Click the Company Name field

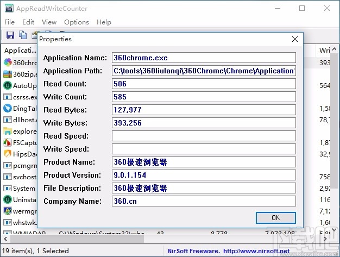pyautogui.click(x=204, y=201)
